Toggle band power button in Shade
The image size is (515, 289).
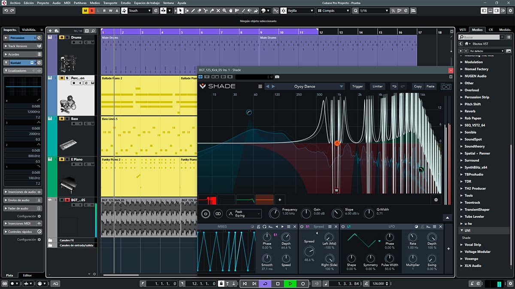(205, 213)
